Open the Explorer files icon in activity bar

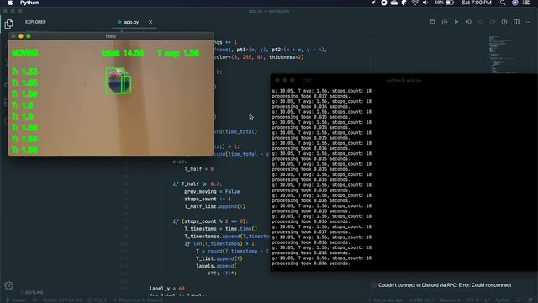click(9, 24)
